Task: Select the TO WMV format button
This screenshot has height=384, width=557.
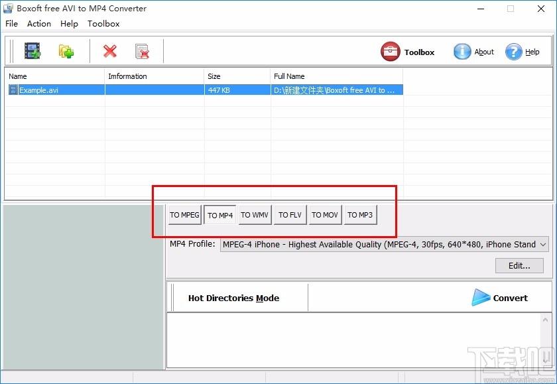Action: point(255,215)
